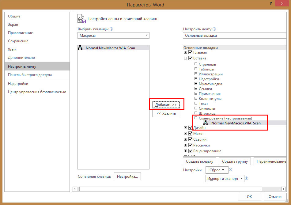Click the Создать группу button
The height and width of the screenshot is (205, 291).
point(235,161)
